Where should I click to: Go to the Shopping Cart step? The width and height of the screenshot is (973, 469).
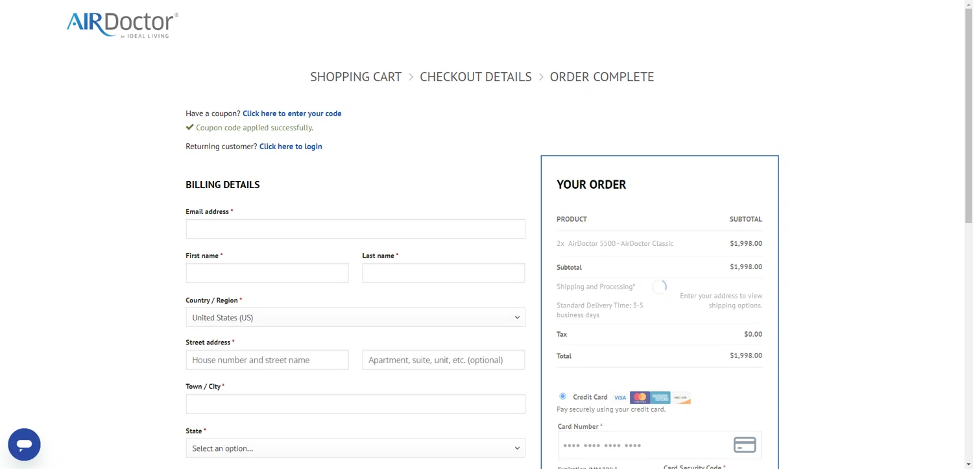coord(355,77)
